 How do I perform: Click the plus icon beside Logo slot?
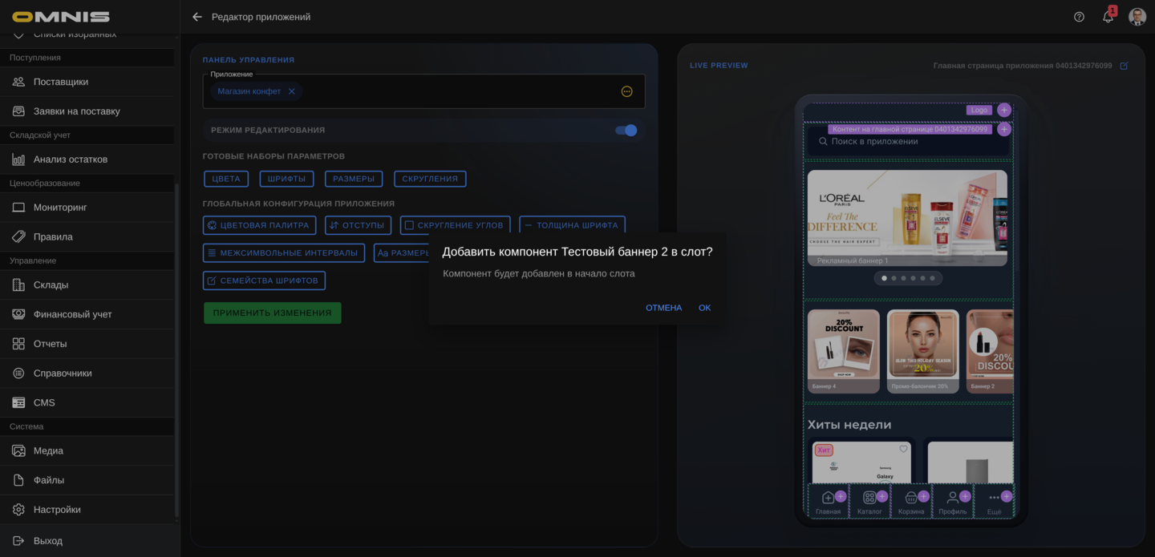pyautogui.click(x=1003, y=110)
